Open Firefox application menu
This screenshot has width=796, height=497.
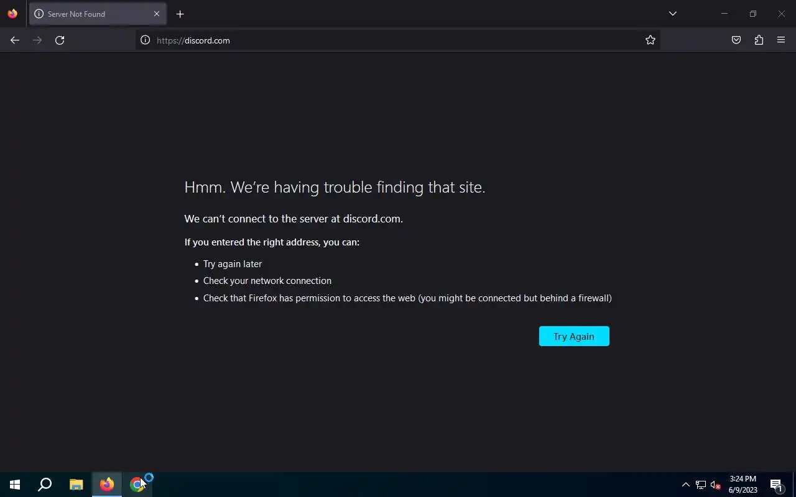coord(781,40)
